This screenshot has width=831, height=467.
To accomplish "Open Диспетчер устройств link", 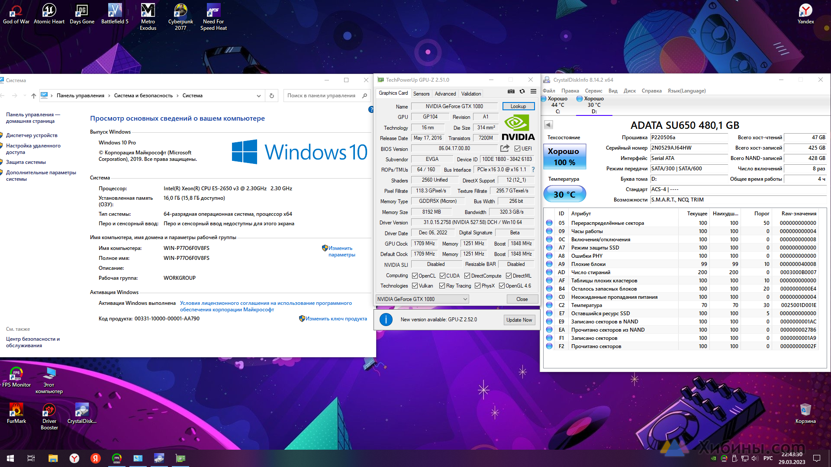I will [x=32, y=135].
